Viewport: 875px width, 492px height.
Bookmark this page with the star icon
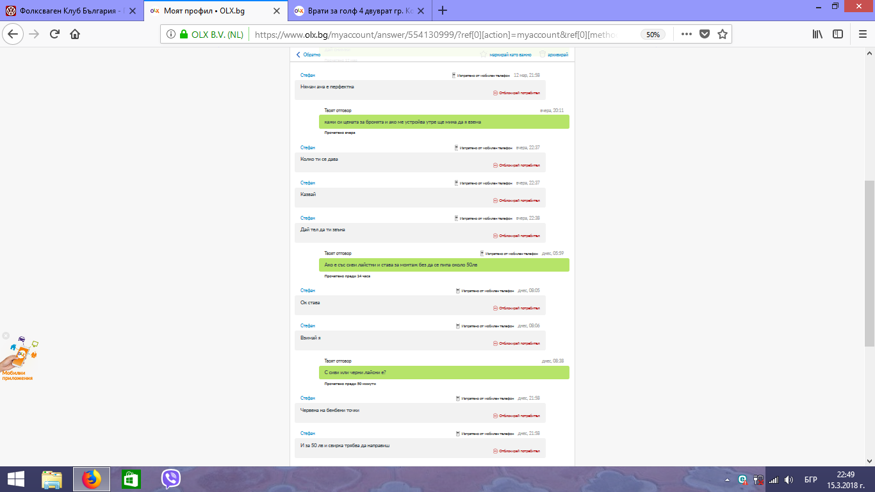point(723,35)
